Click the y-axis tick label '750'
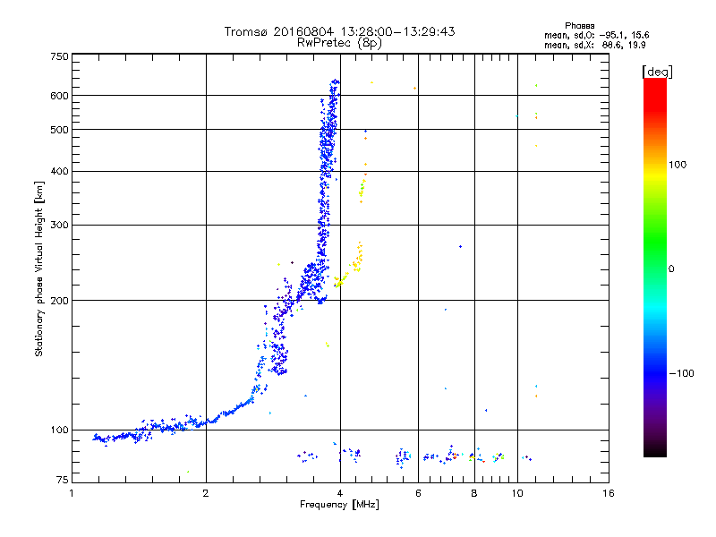 [x=60, y=56]
